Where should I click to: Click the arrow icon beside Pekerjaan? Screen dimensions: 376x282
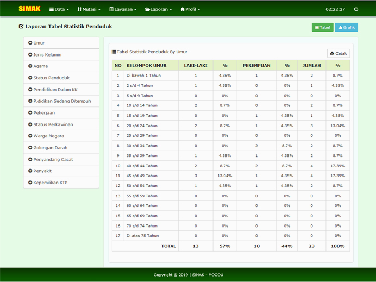coord(30,113)
